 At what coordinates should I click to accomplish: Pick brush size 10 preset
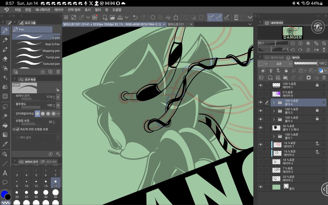pyautogui.click(x=27, y=183)
